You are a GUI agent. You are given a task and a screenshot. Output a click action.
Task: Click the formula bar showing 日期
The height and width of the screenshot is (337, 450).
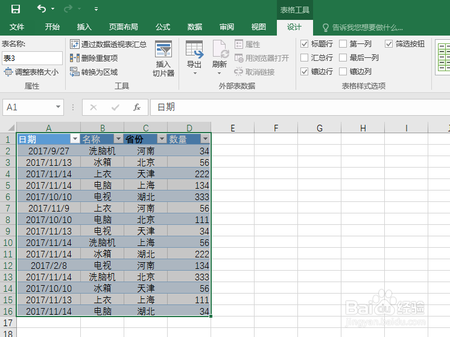pos(300,107)
